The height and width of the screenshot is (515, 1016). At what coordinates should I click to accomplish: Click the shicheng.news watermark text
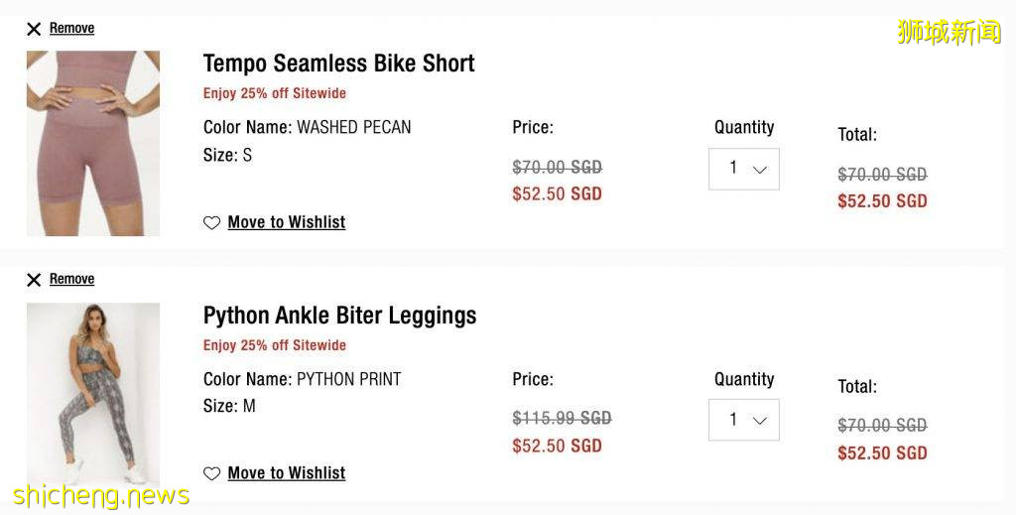pyautogui.click(x=101, y=495)
